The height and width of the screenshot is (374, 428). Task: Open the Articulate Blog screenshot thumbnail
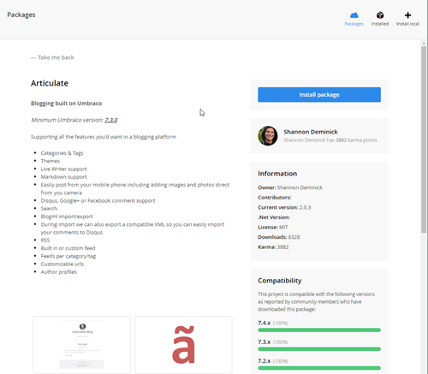(82, 345)
